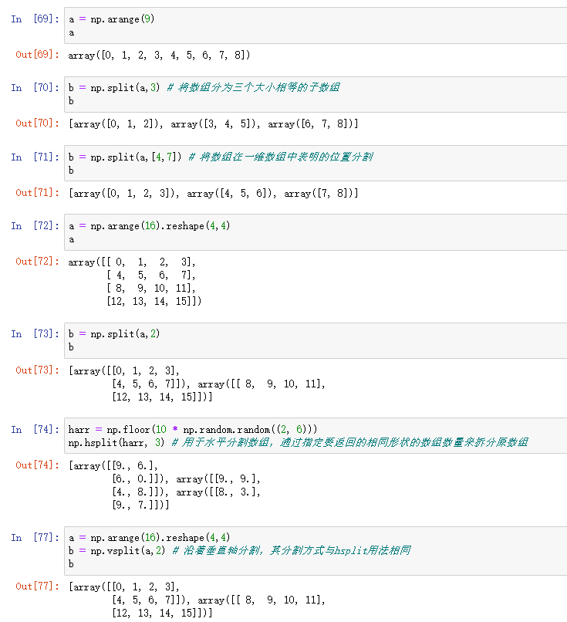The image size is (567, 622).
Task: Click output row [12, 13, 14, 15]]) in Out[72]
Action: (x=154, y=302)
